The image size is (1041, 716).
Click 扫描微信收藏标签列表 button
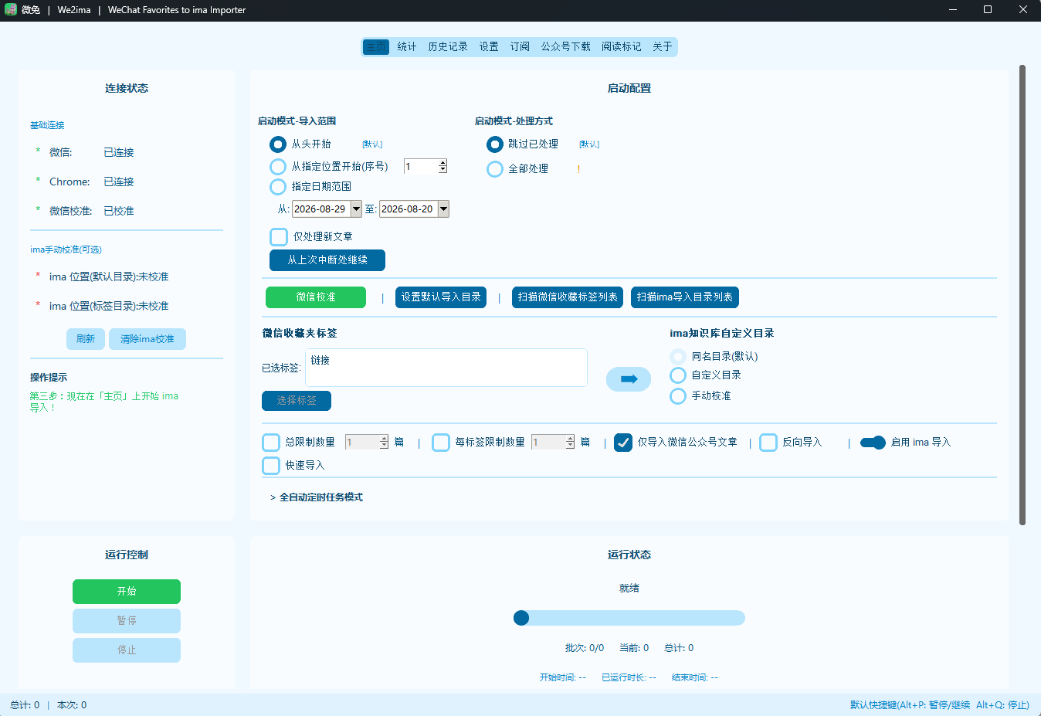click(568, 297)
